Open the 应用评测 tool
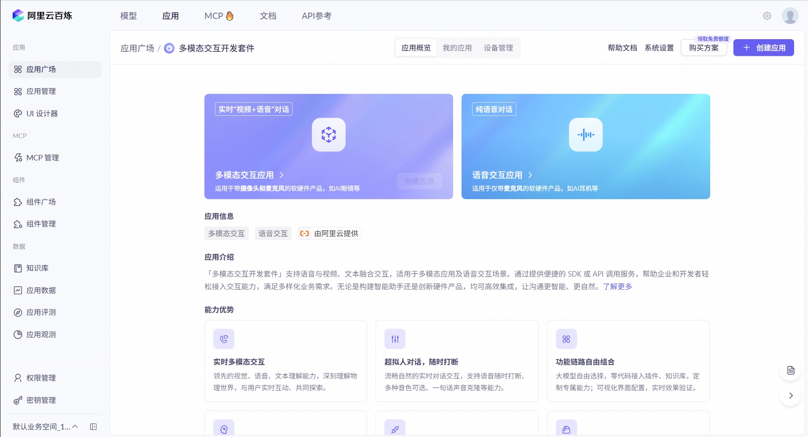 click(x=41, y=313)
